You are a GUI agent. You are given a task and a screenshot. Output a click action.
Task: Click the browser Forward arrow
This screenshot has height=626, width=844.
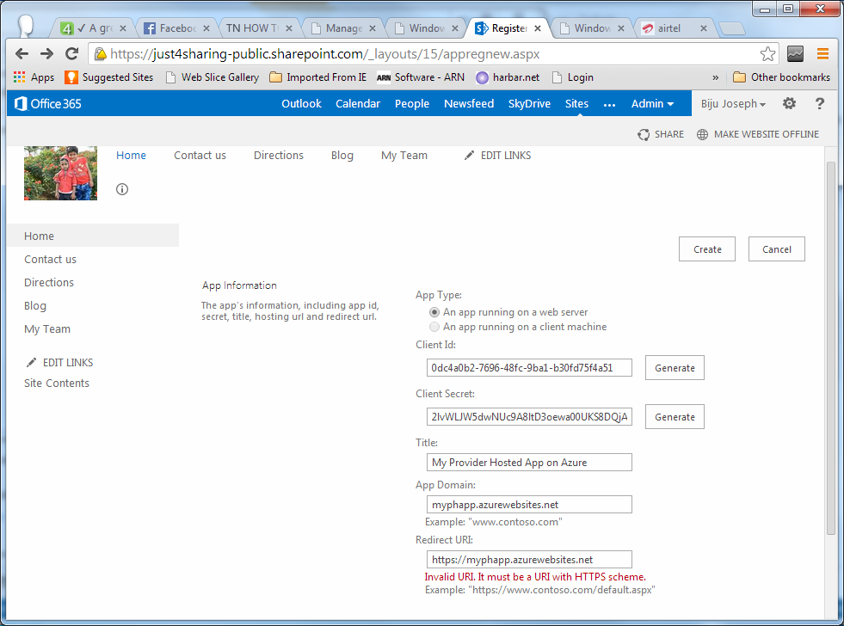(46, 54)
